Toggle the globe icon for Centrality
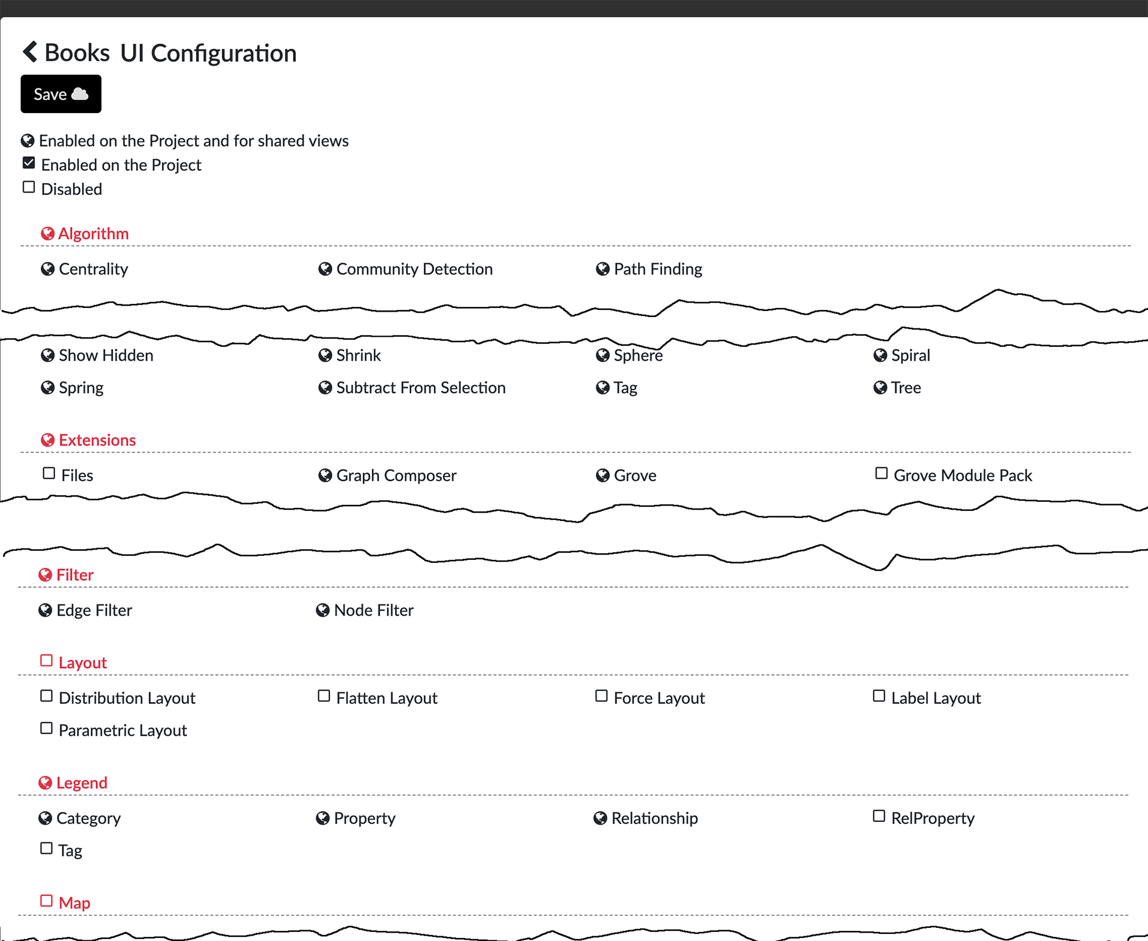1148x941 pixels. 48,269
